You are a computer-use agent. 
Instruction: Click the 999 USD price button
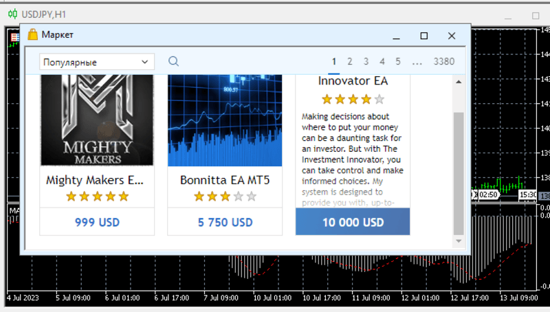click(97, 222)
